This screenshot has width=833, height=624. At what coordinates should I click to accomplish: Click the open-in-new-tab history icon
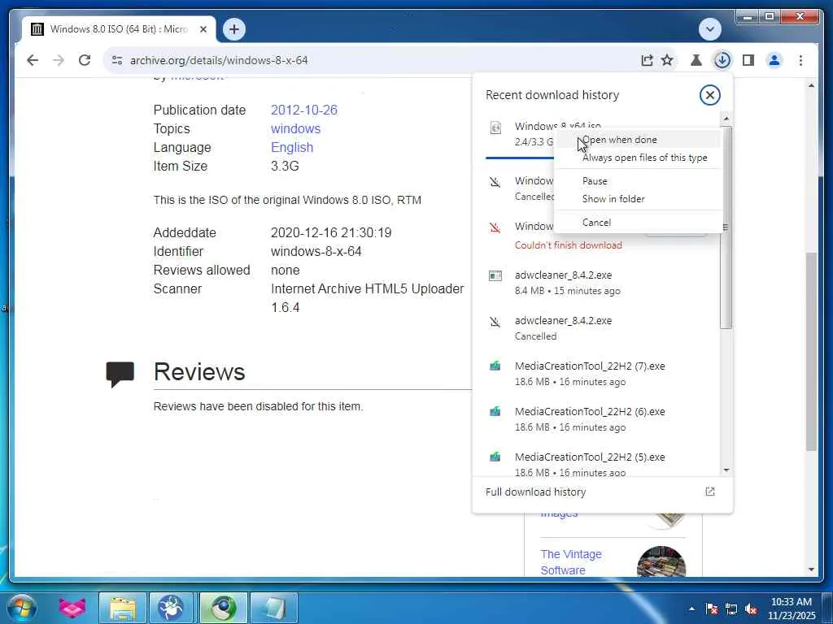[709, 492]
